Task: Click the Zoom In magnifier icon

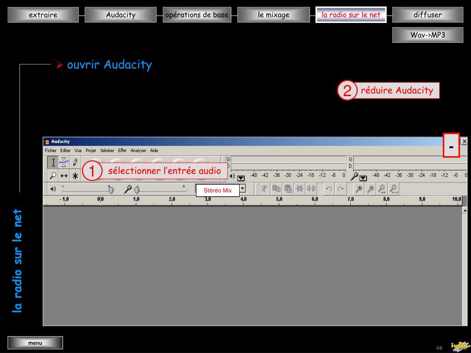Action: coord(359,188)
